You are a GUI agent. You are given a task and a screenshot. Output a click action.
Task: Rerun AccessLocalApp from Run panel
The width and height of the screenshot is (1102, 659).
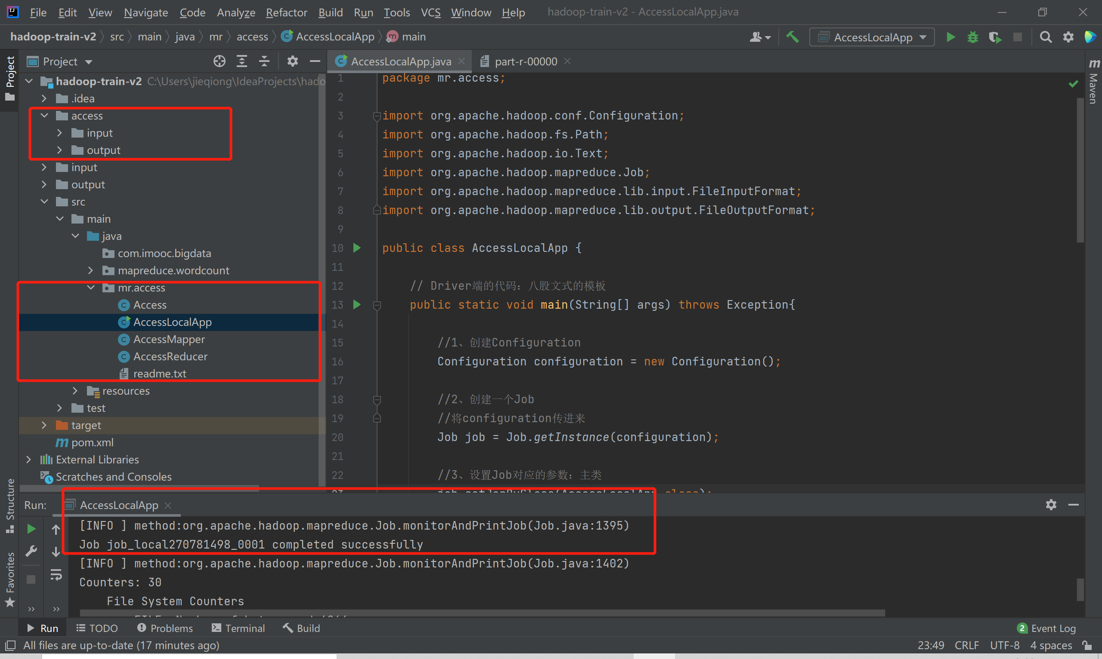(x=31, y=529)
